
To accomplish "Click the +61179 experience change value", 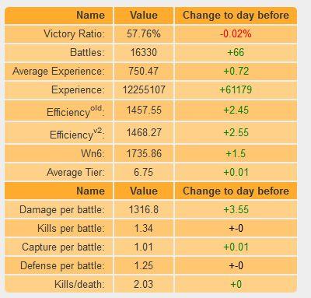I will point(236,89).
